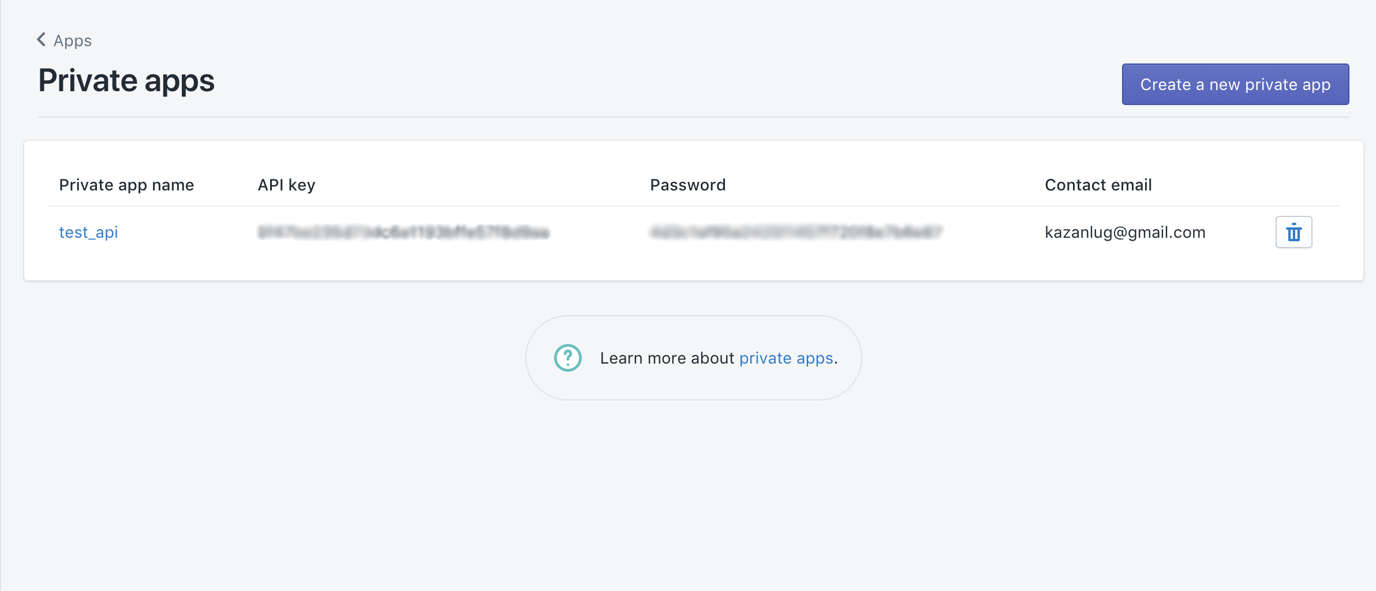Create a new private app
1376x591 pixels.
coord(1235,84)
